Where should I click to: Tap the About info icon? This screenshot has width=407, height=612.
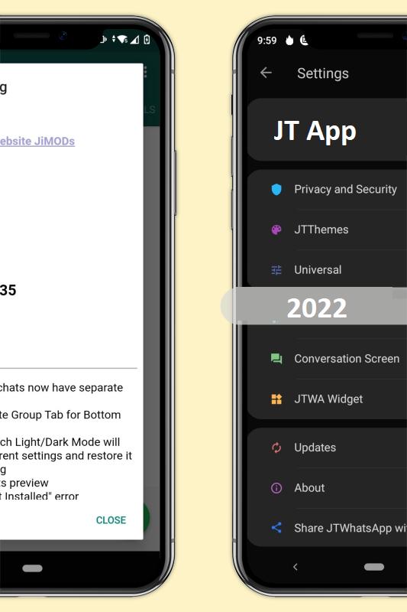276,488
